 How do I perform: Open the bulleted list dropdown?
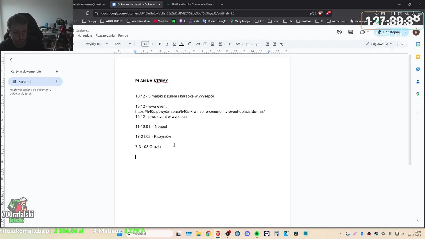(x=249, y=44)
